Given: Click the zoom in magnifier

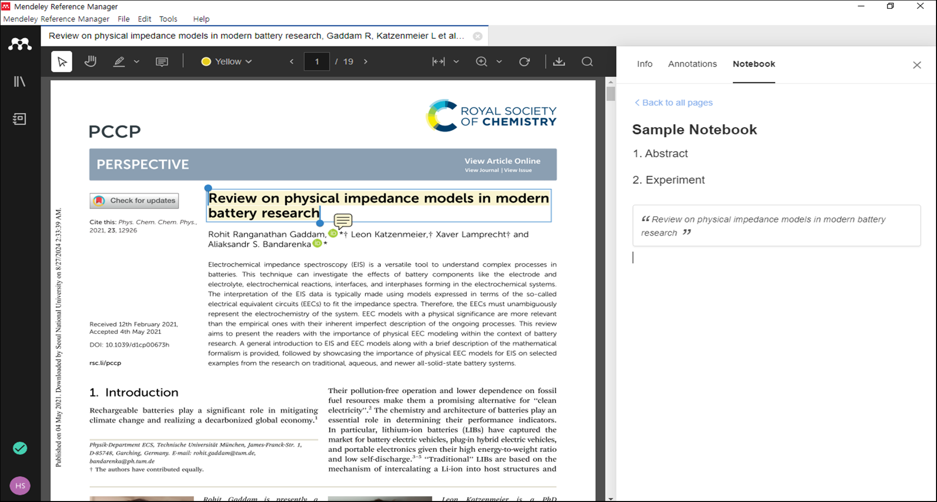Looking at the screenshot, I should pos(481,62).
